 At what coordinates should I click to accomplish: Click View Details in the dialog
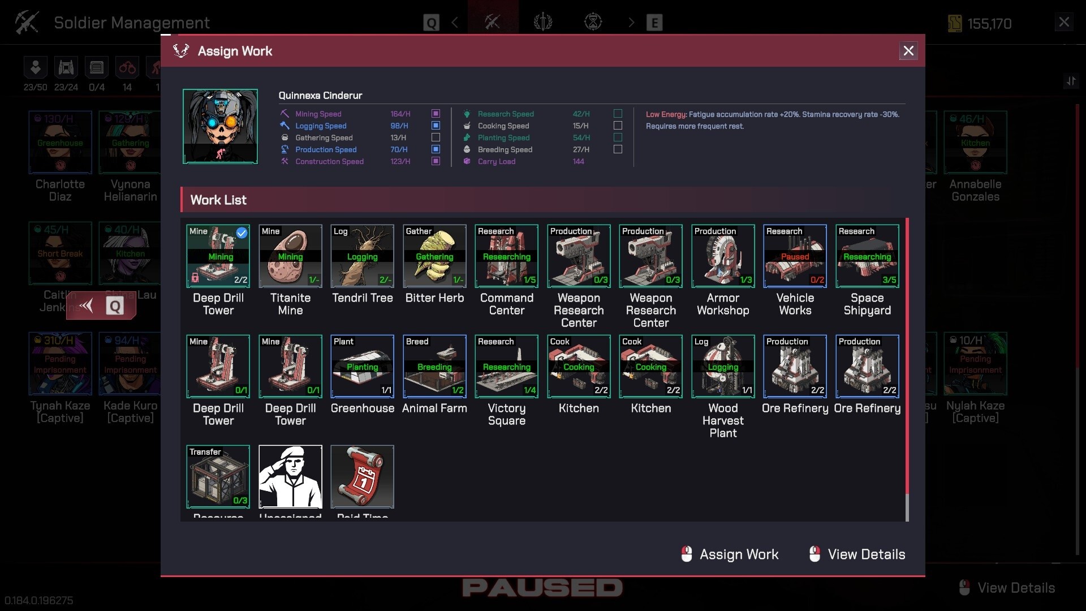tap(857, 554)
